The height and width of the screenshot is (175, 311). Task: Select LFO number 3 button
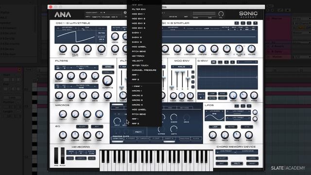[249, 106]
